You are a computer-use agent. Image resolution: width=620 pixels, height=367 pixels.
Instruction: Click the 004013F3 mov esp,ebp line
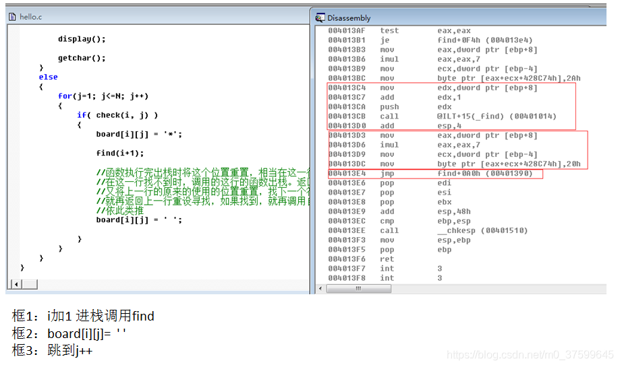click(x=399, y=240)
